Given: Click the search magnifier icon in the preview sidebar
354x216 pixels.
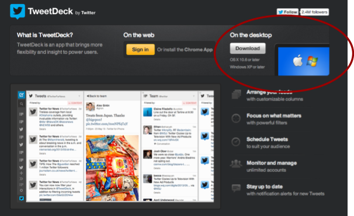Looking at the screenshot, I should pyautogui.click(x=21, y=104).
